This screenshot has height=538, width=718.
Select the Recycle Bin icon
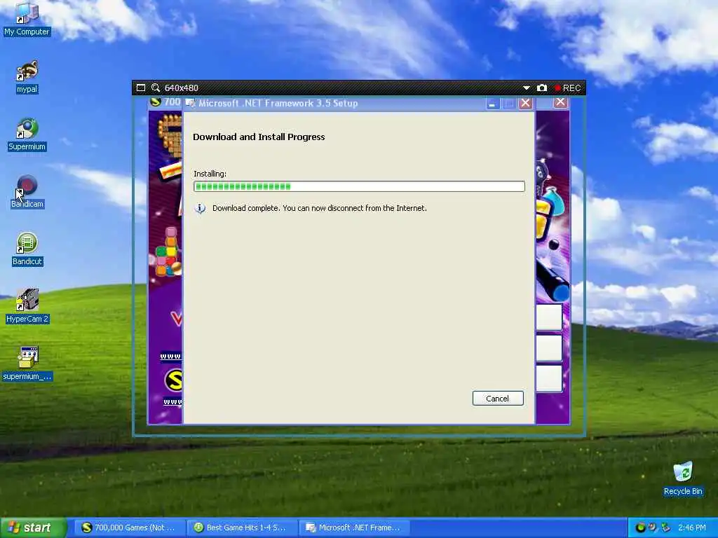683,478
